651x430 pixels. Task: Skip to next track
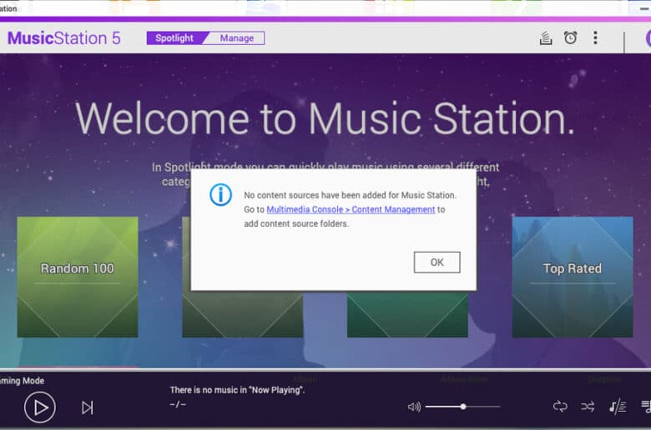coord(87,407)
